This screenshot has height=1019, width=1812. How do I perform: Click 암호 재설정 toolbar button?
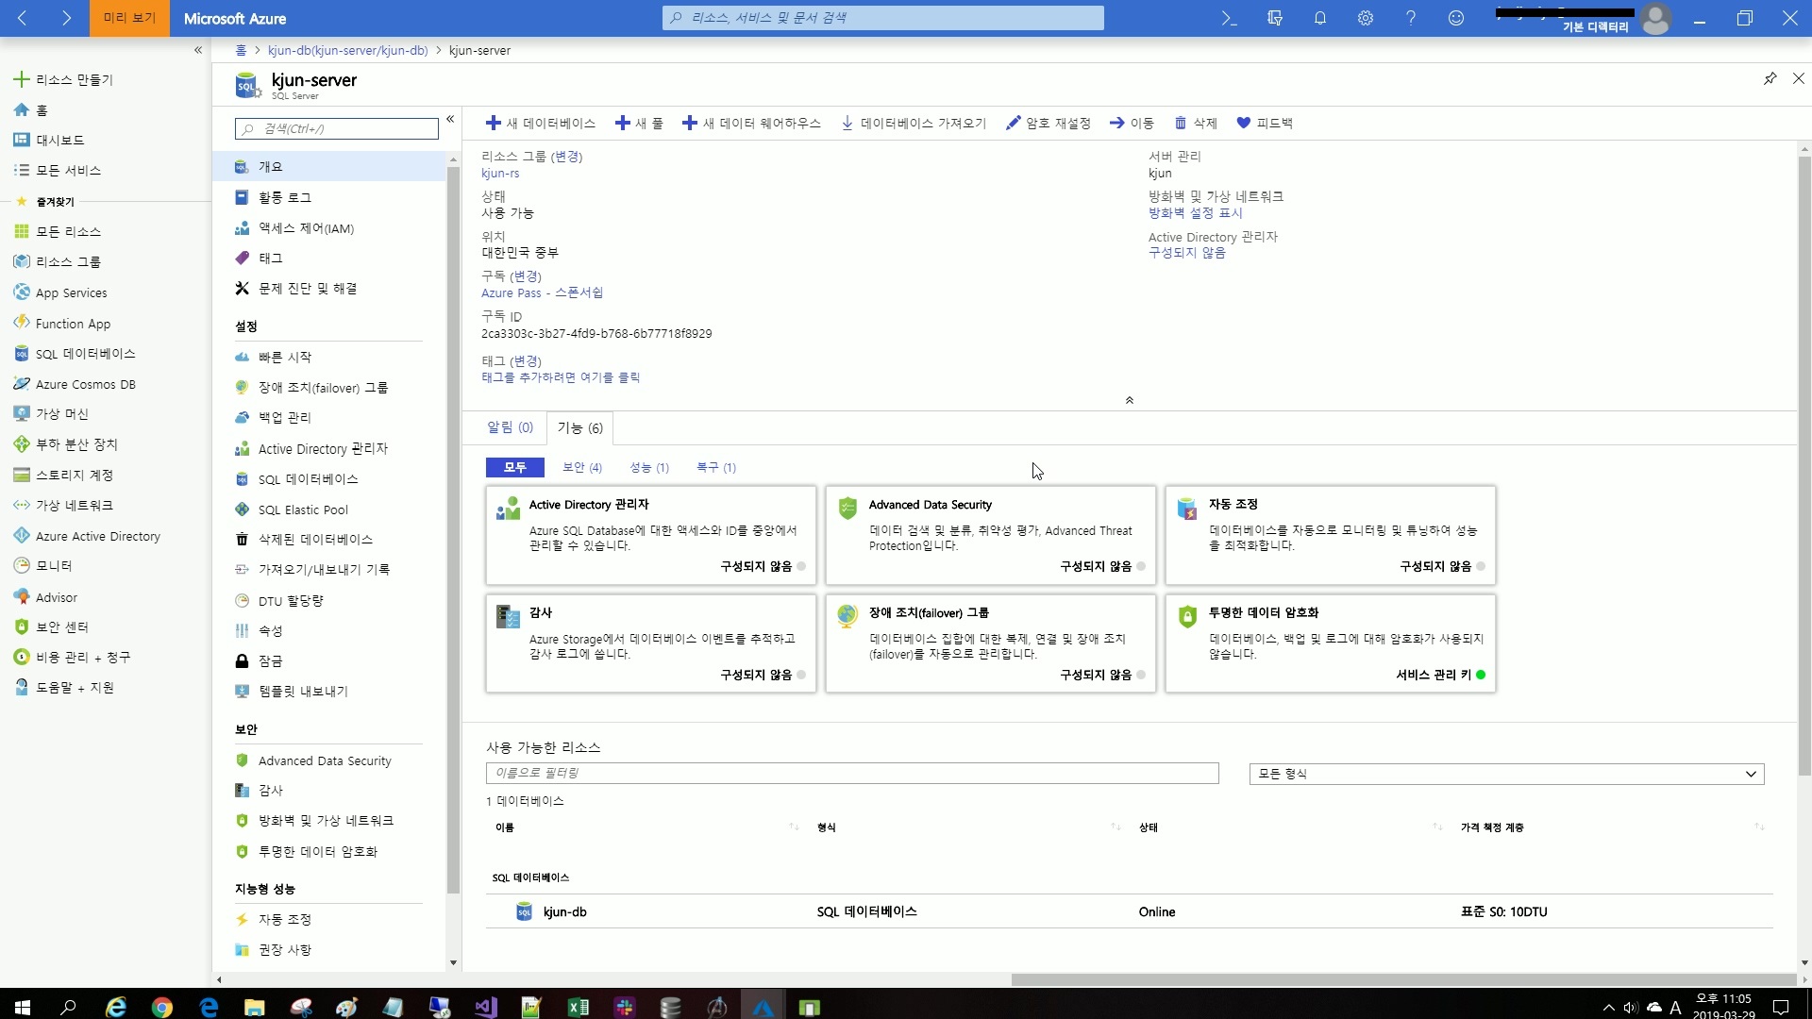pos(1049,123)
